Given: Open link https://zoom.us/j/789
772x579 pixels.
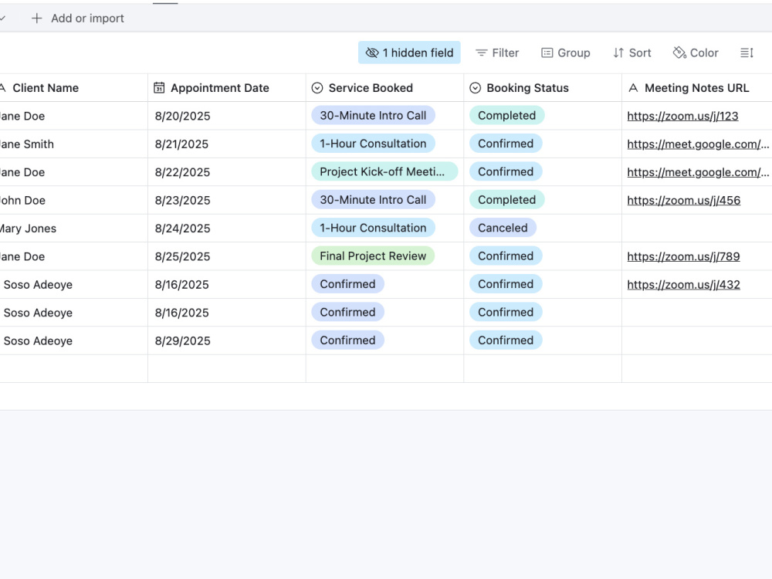Looking at the screenshot, I should coord(683,256).
